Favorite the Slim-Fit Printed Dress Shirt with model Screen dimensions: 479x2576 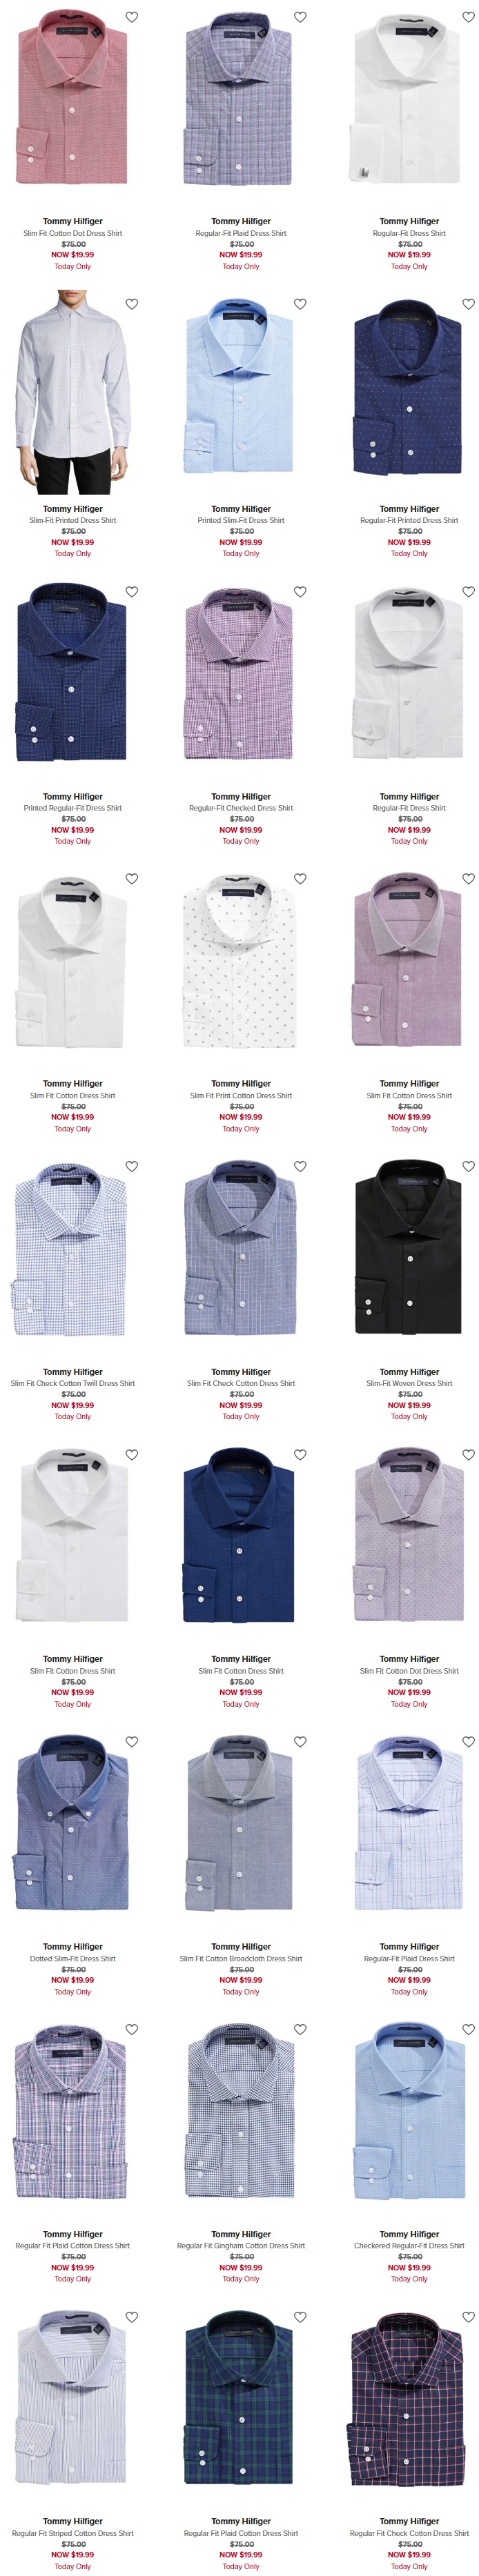click(131, 304)
